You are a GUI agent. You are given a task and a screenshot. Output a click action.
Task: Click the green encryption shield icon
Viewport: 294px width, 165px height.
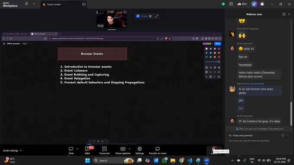pyautogui.click(x=223, y=4)
